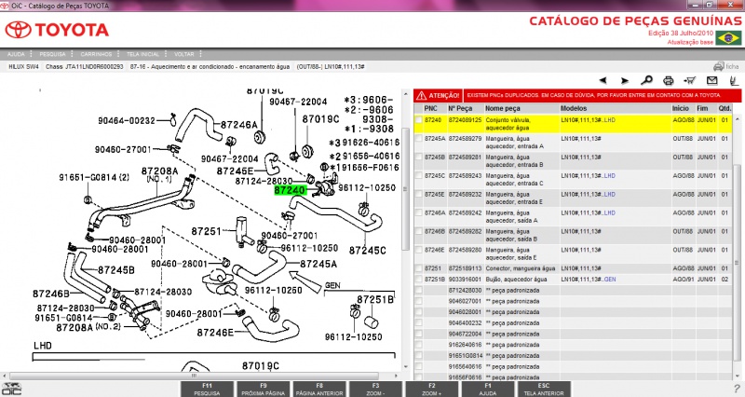Click the OiC app icon in title bar
745x397 pixels.
(x=5, y=6)
